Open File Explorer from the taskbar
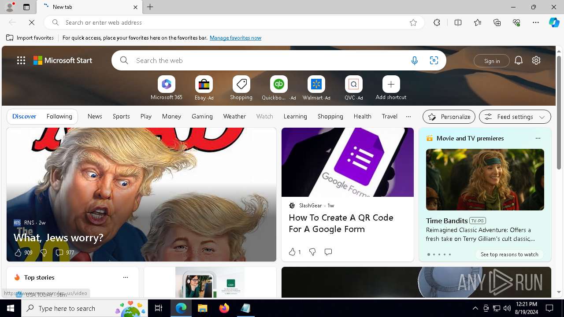564x317 pixels. [203, 308]
